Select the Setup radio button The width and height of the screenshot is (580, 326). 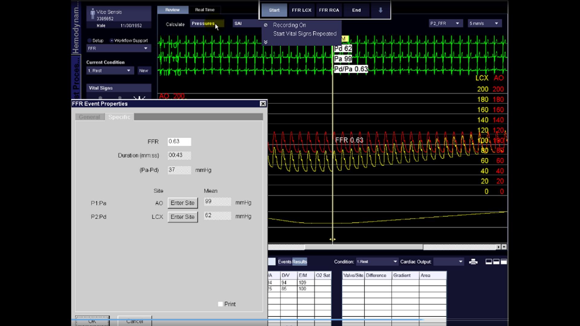[89, 40]
